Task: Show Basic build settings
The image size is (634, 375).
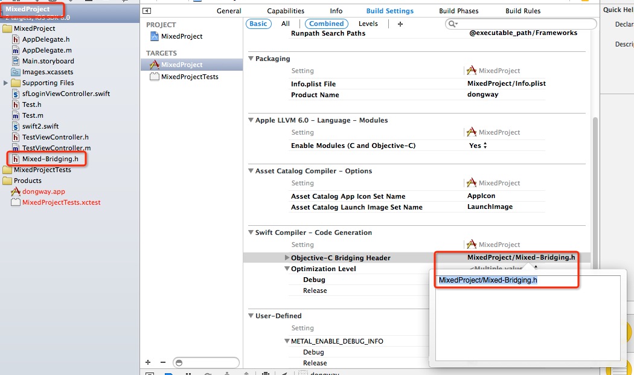Action: coord(258,24)
